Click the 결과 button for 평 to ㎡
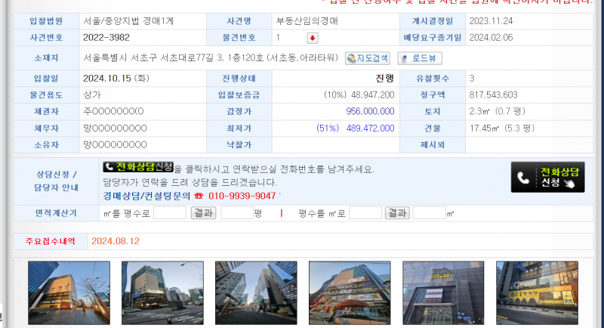This screenshot has height=328, width=604. coord(397,213)
